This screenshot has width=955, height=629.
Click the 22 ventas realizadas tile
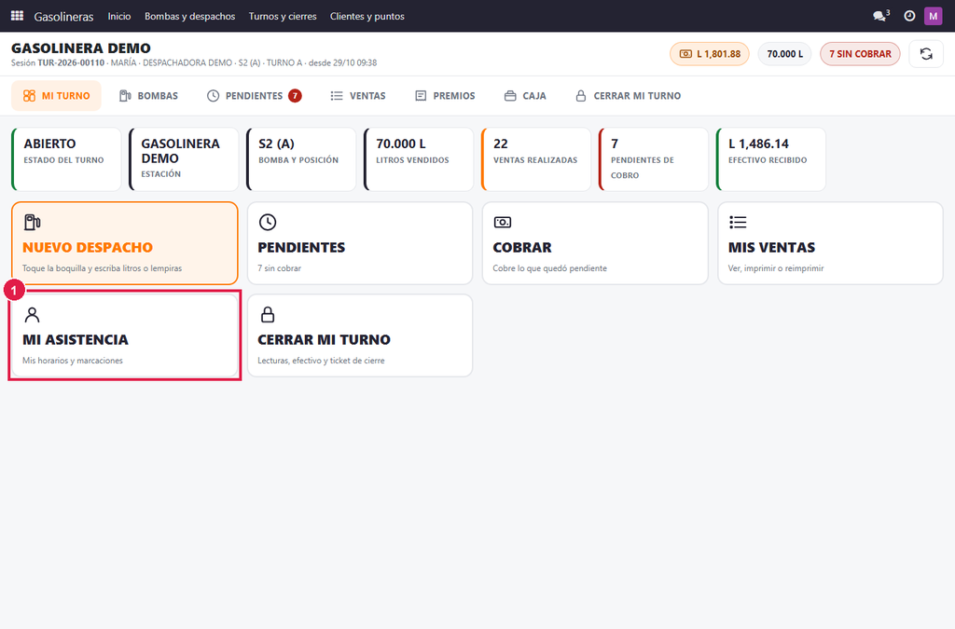coord(536,159)
